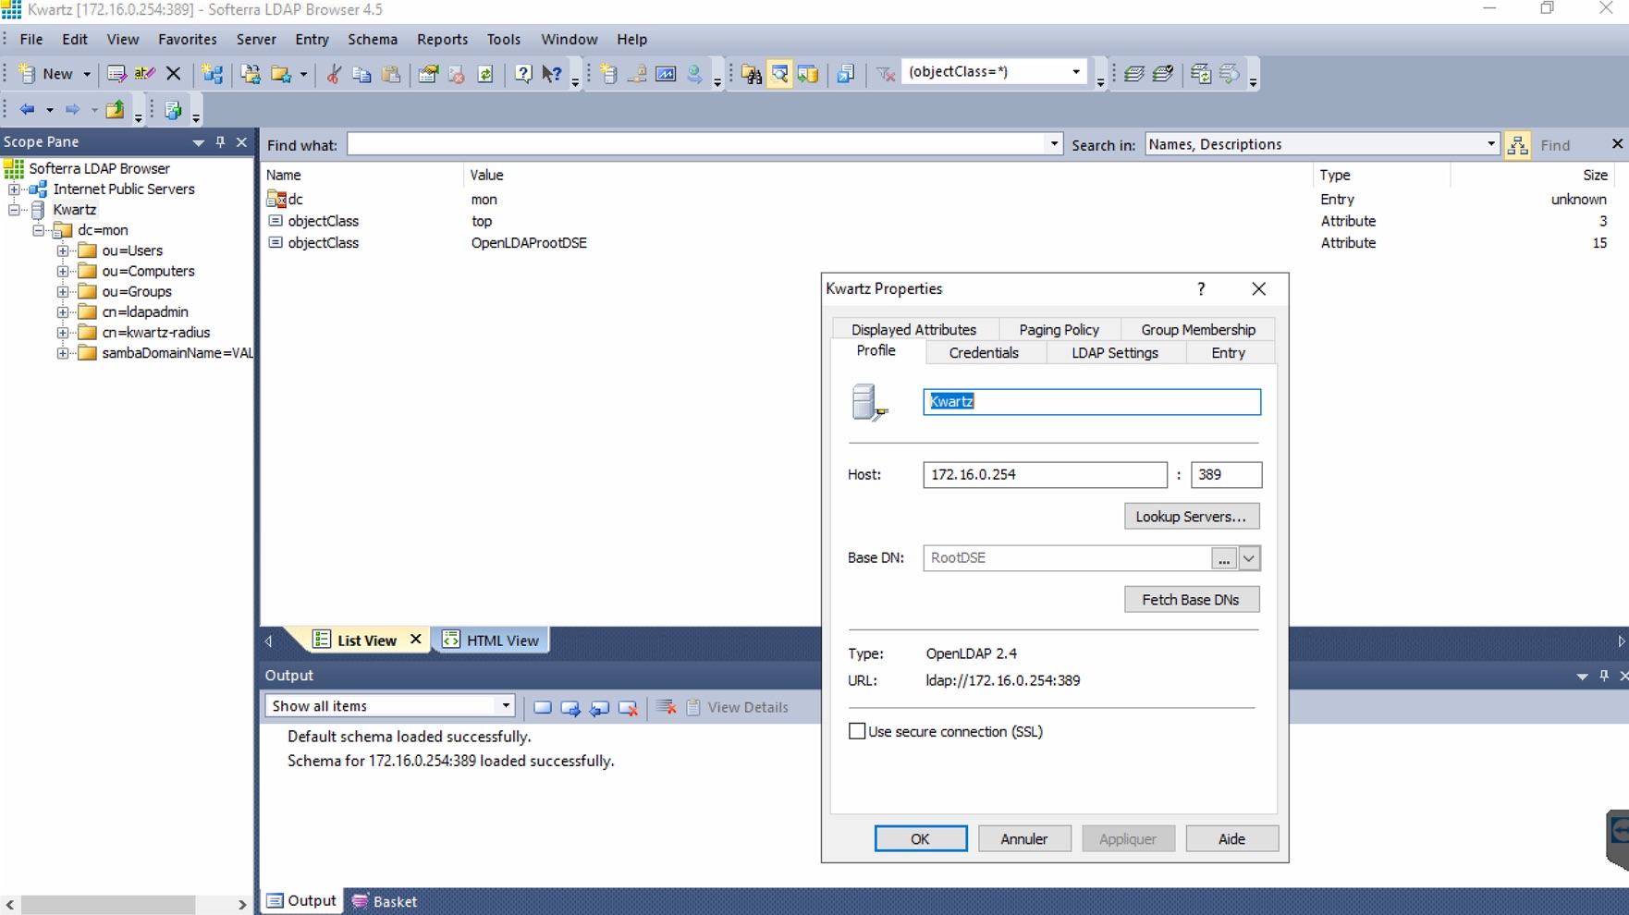Toggle the highlighted Quick Search icon
Image resolution: width=1629 pixels, height=915 pixels.
point(780,74)
